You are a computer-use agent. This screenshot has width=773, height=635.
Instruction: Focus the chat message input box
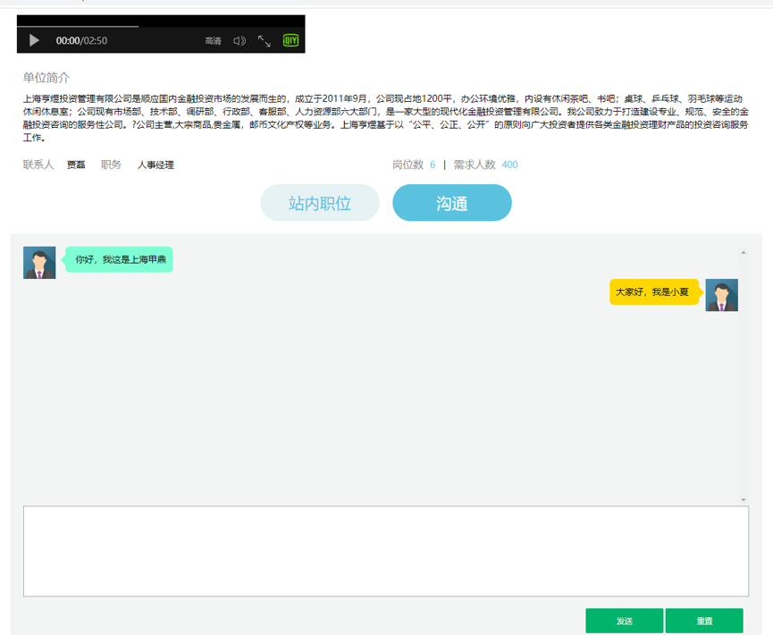point(385,551)
